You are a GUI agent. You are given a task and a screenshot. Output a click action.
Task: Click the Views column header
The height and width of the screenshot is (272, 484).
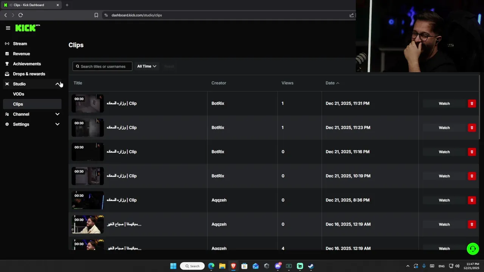point(287,83)
